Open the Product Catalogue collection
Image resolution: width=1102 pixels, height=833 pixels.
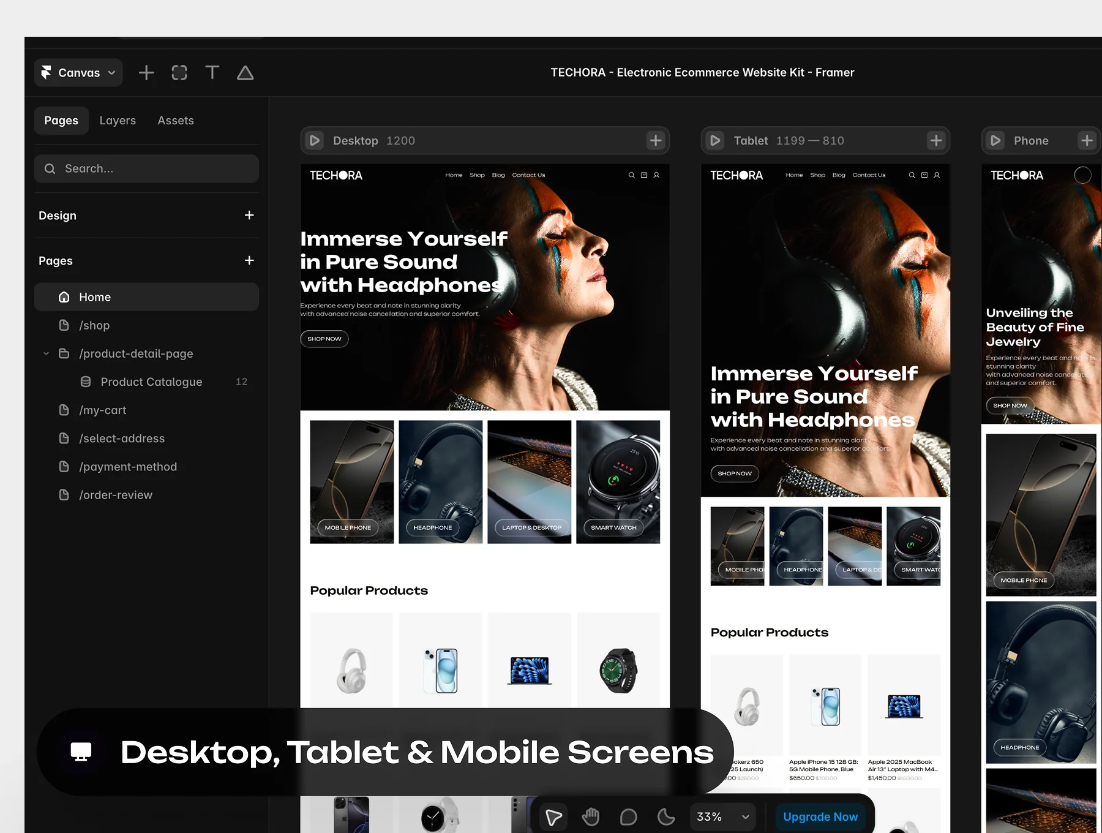pyautogui.click(x=146, y=382)
